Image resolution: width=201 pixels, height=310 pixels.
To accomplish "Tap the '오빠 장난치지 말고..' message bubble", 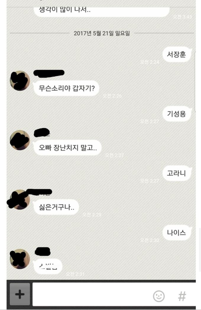I will (67, 148).
